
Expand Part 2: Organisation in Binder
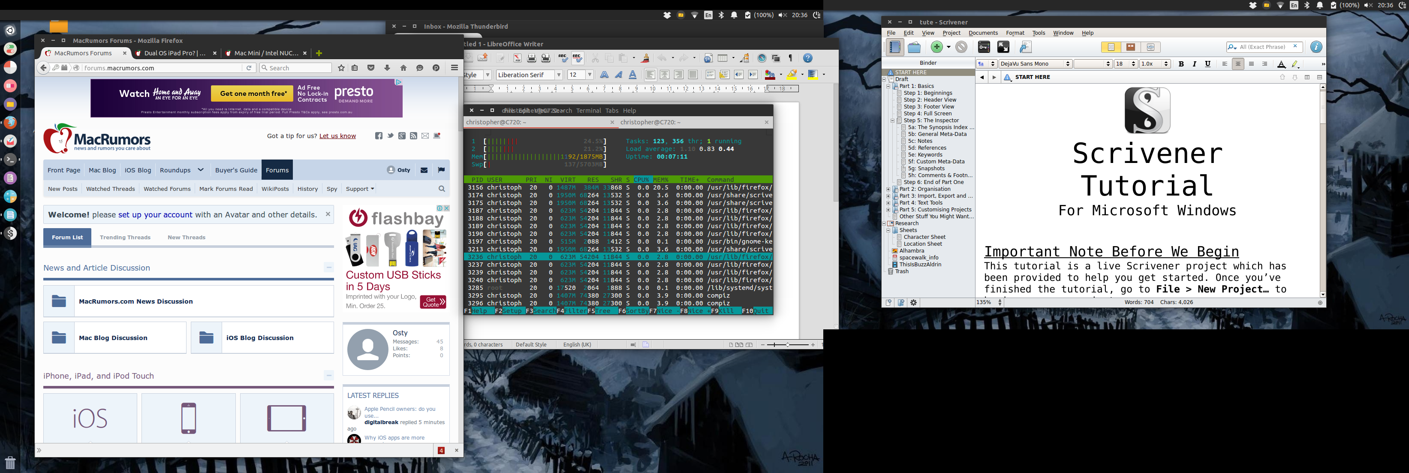888,189
